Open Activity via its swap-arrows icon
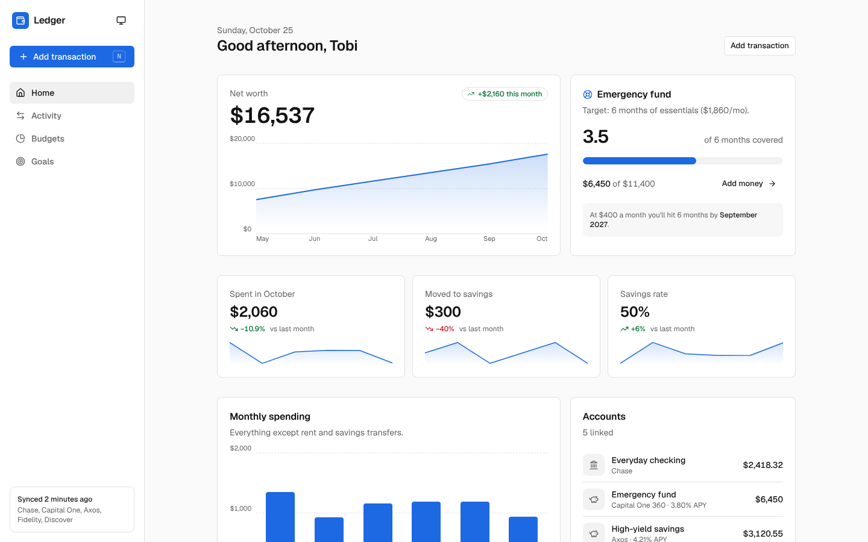This screenshot has height=542, width=868. coord(20,116)
